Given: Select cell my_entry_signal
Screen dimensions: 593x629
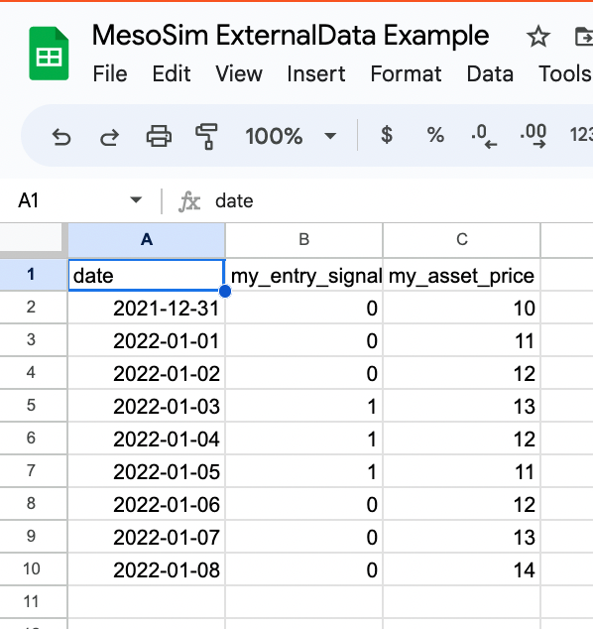Looking at the screenshot, I should (x=304, y=275).
